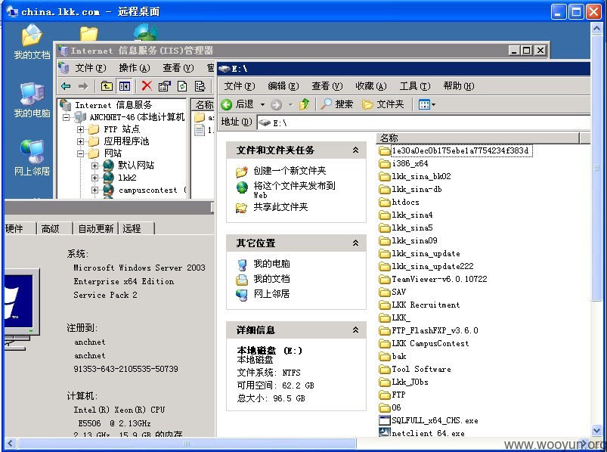Select the Tool Software folder
The width and height of the screenshot is (607, 452).
coord(415,369)
